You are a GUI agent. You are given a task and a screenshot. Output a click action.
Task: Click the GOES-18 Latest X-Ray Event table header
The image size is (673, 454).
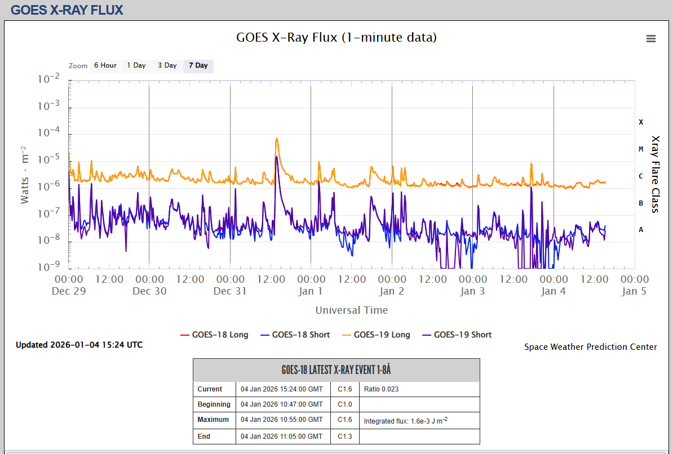pos(336,370)
